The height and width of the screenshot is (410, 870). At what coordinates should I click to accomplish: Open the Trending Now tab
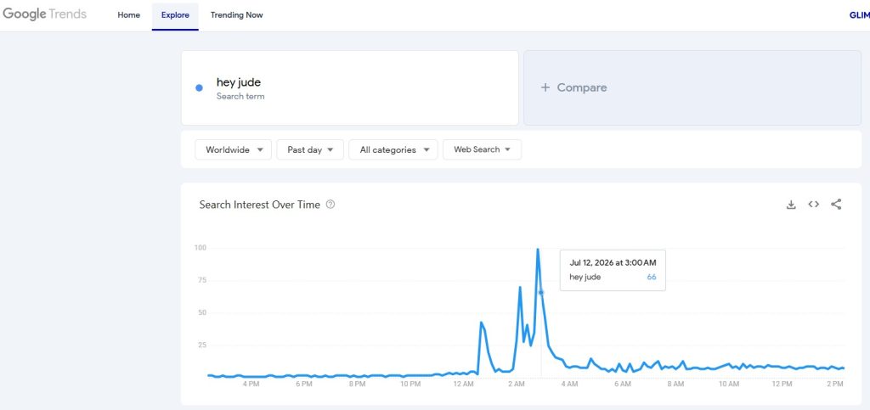[237, 15]
